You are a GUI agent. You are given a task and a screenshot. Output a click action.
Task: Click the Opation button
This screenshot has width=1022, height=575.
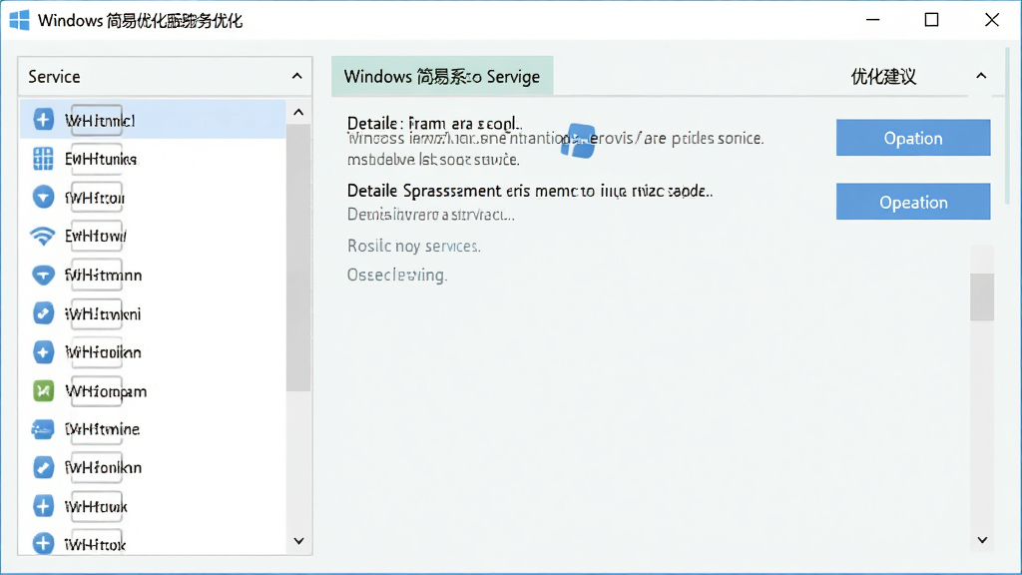pyautogui.click(x=913, y=138)
